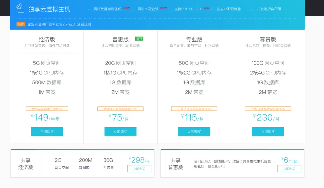Click the 并发连接数不限 feature text
This screenshot has width=324, height=188.
click(269, 9)
